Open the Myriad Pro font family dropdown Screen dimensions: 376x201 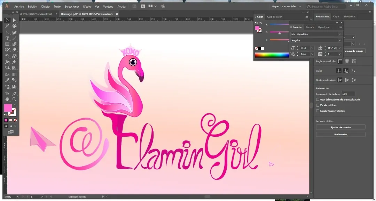click(340, 34)
